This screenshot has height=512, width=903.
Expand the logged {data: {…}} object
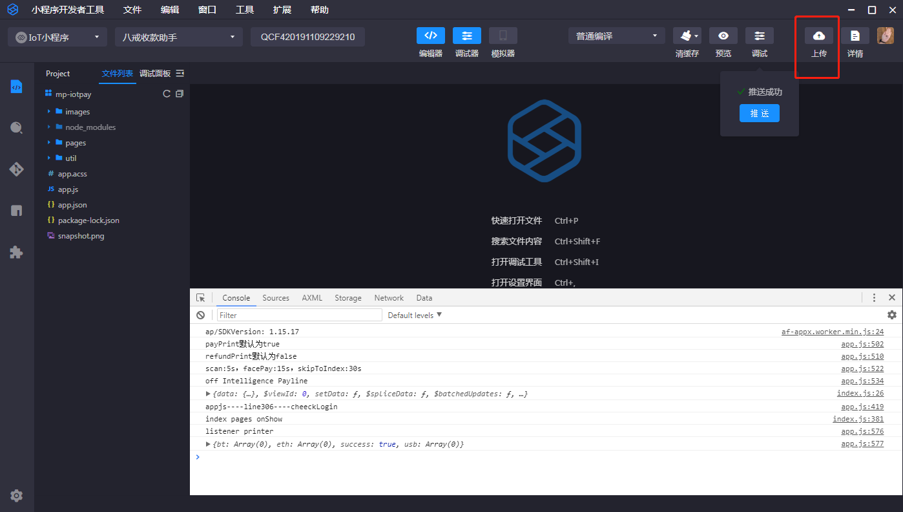pos(208,394)
